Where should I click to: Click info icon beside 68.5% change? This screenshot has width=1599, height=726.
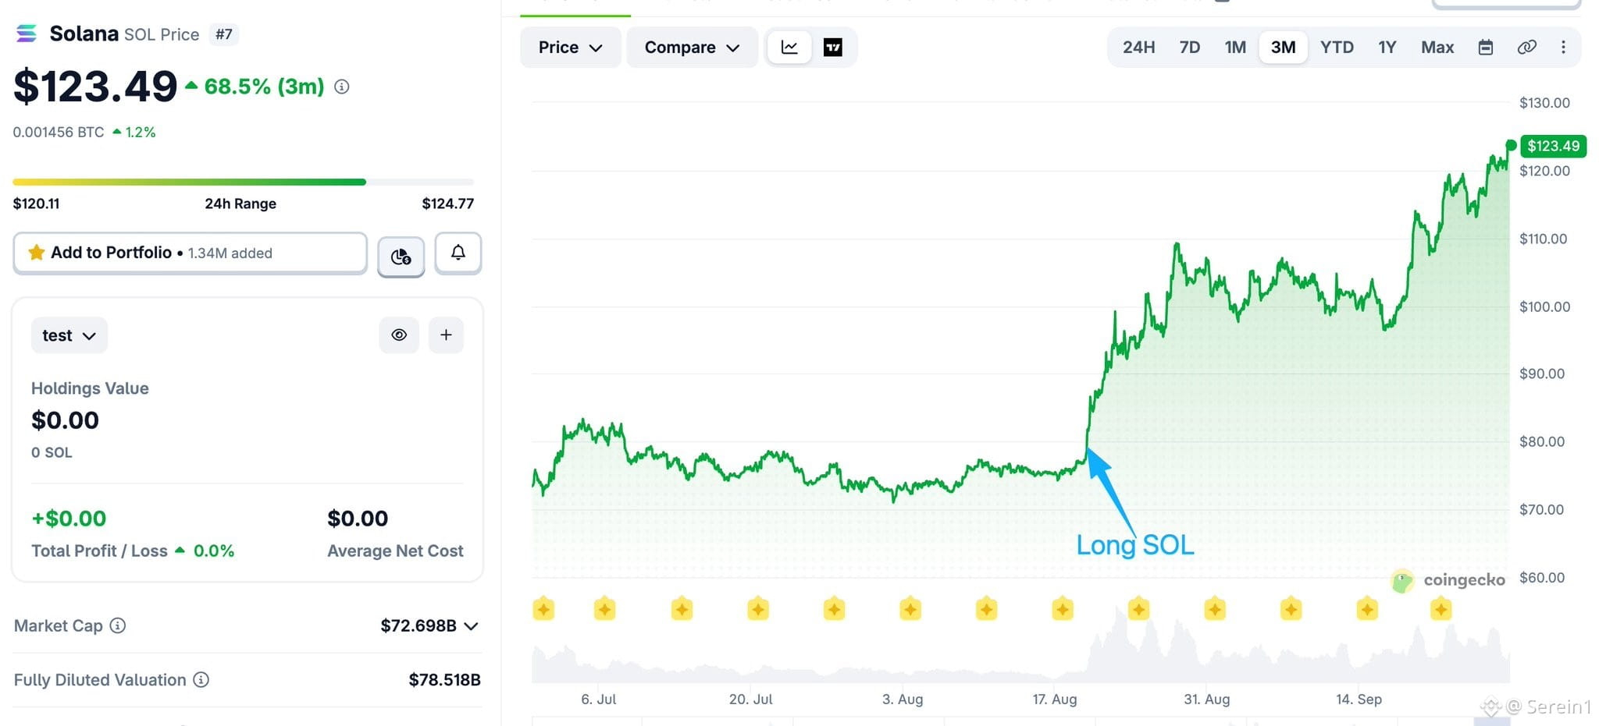(x=342, y=87)
